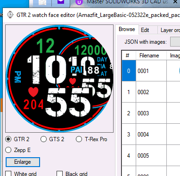Select row number 3 cell

click(x=129, y=134)
